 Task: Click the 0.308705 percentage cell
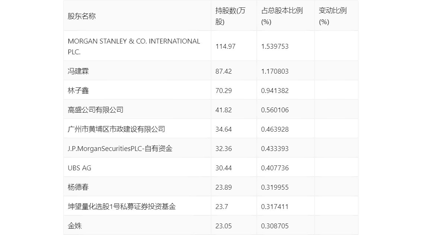[275, 226]
